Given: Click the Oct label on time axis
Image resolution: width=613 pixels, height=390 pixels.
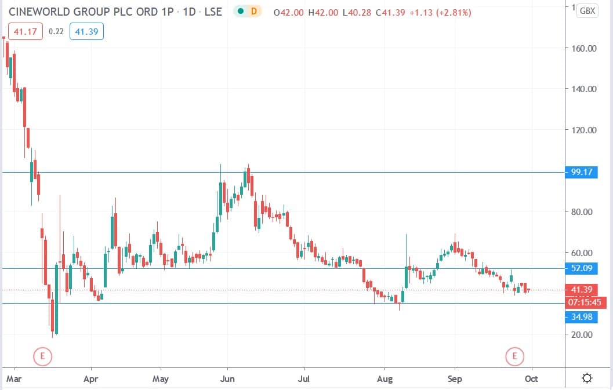Looking at the screenshot, I should click(531, 378).
